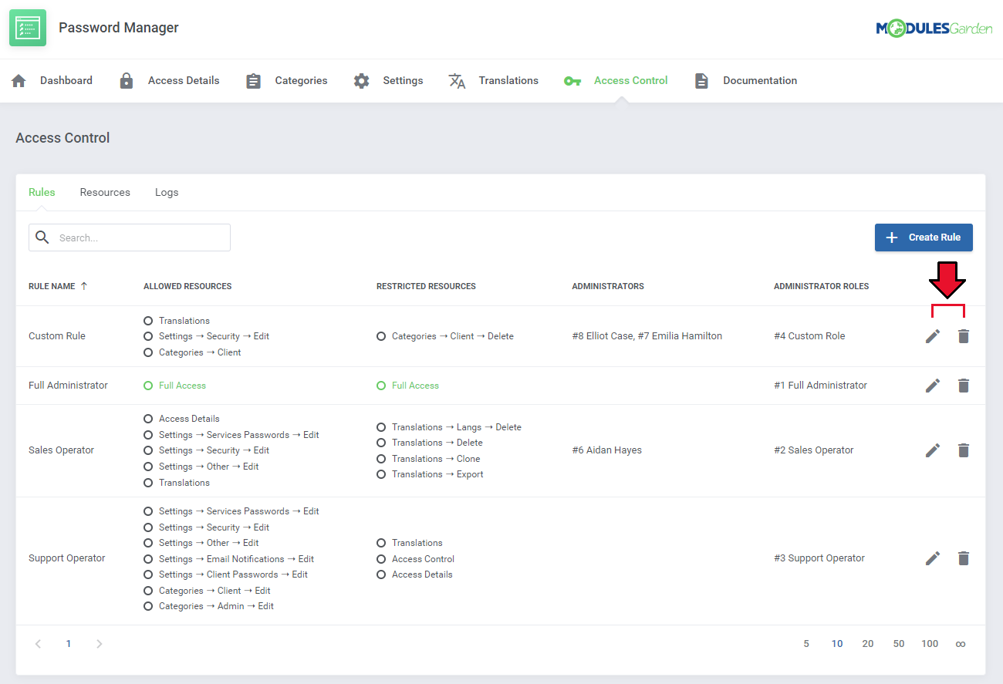The image size is (1003, 684).
Task: Click the Rule Name sort arrow
Action: tap(84, 286)
